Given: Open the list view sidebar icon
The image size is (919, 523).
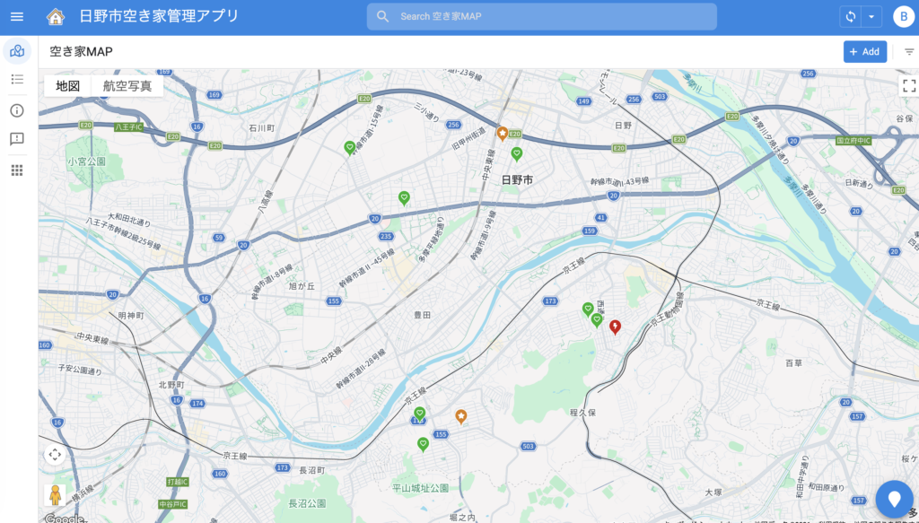Looking at the screenshot, I should click(17, 80).
